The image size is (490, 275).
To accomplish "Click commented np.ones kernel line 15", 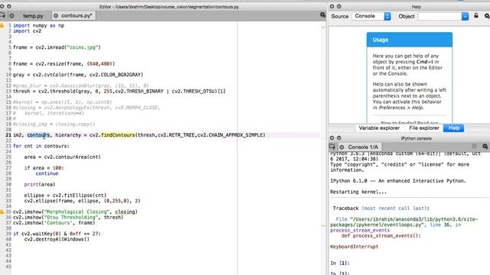I will [63, 102].
